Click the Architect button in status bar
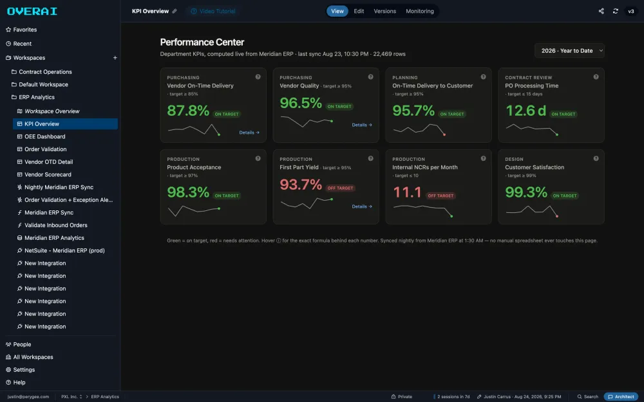Screen dimensions: 644x402 [x=621, y=397]
